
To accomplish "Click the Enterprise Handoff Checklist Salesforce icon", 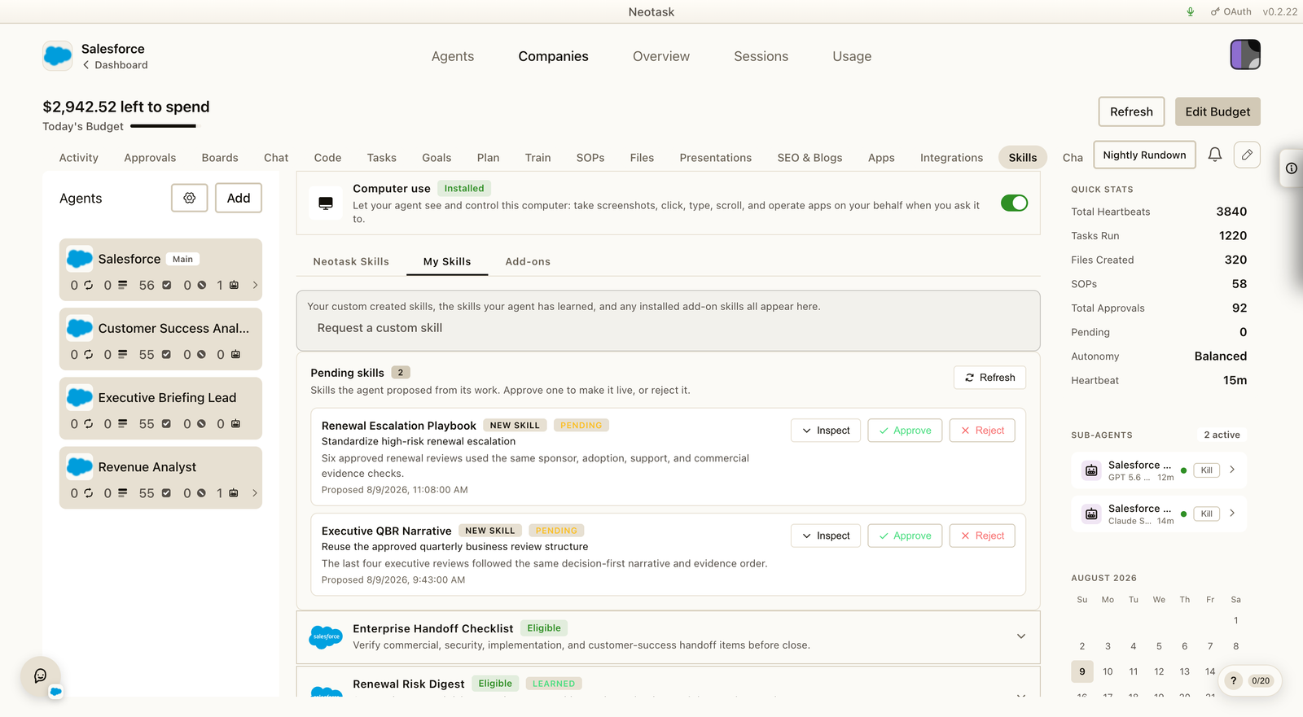I will pos(326,636).
